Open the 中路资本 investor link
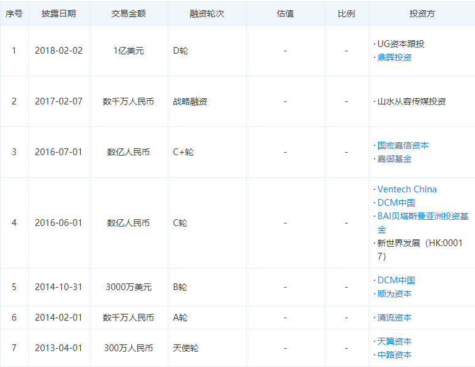This screenshot has width=475, height=367. tap(394, 355)
